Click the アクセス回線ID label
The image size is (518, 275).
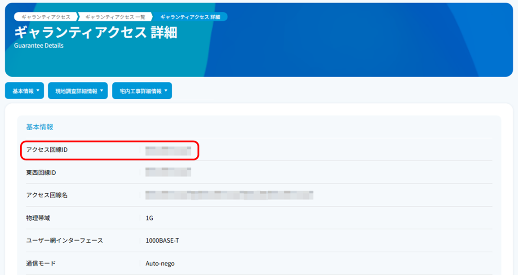tap(47, 150)
